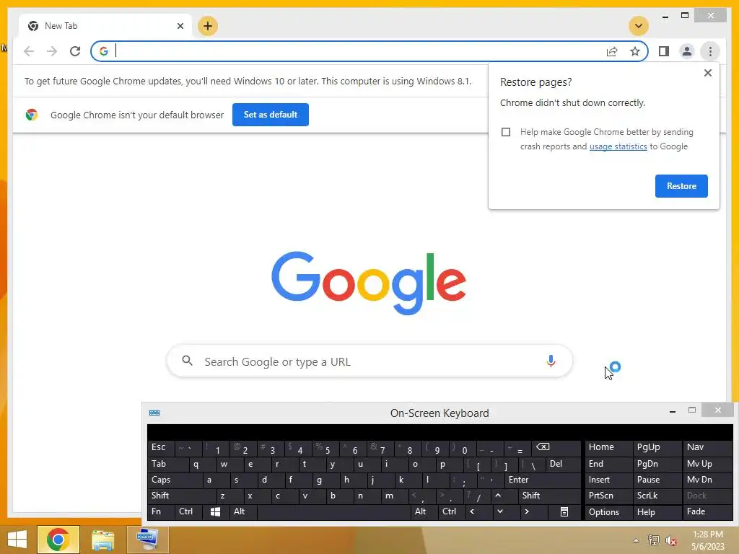739x554 pixels.
Task: Click the Nav key on the On-Screen Keyboard
Action: pos(707,447)
